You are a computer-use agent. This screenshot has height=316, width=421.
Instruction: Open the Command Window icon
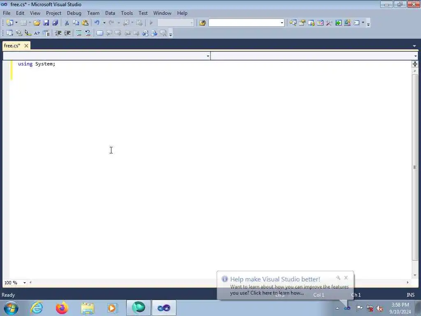click(x=356, y=23)
